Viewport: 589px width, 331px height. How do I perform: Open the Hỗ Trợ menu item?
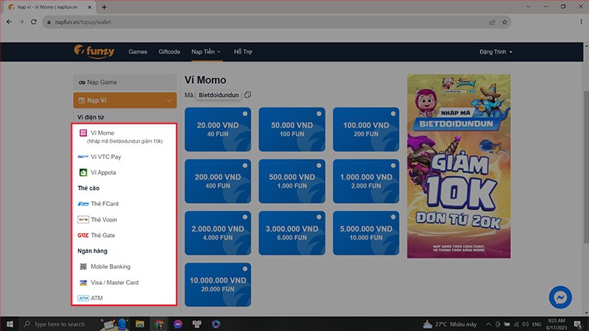coord(243,51)
